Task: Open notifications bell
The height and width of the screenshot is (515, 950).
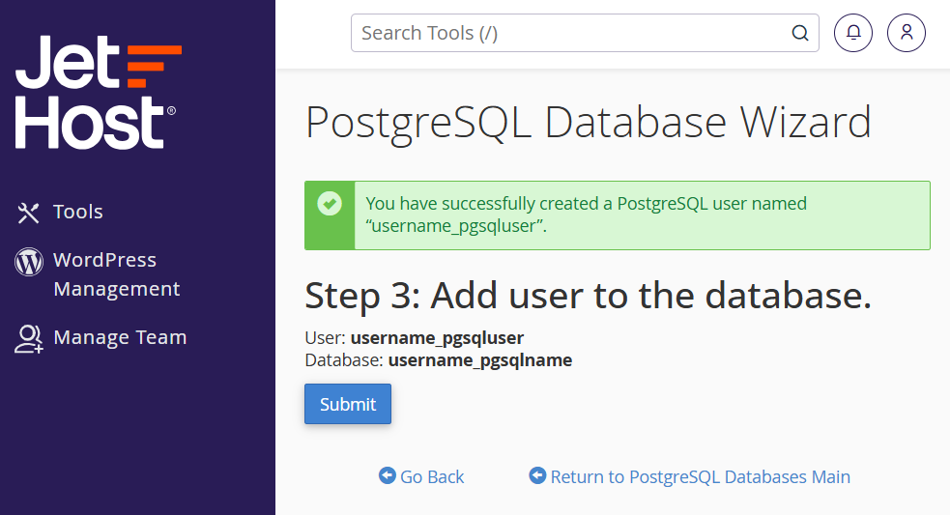Action: click(x=853, y=33)
